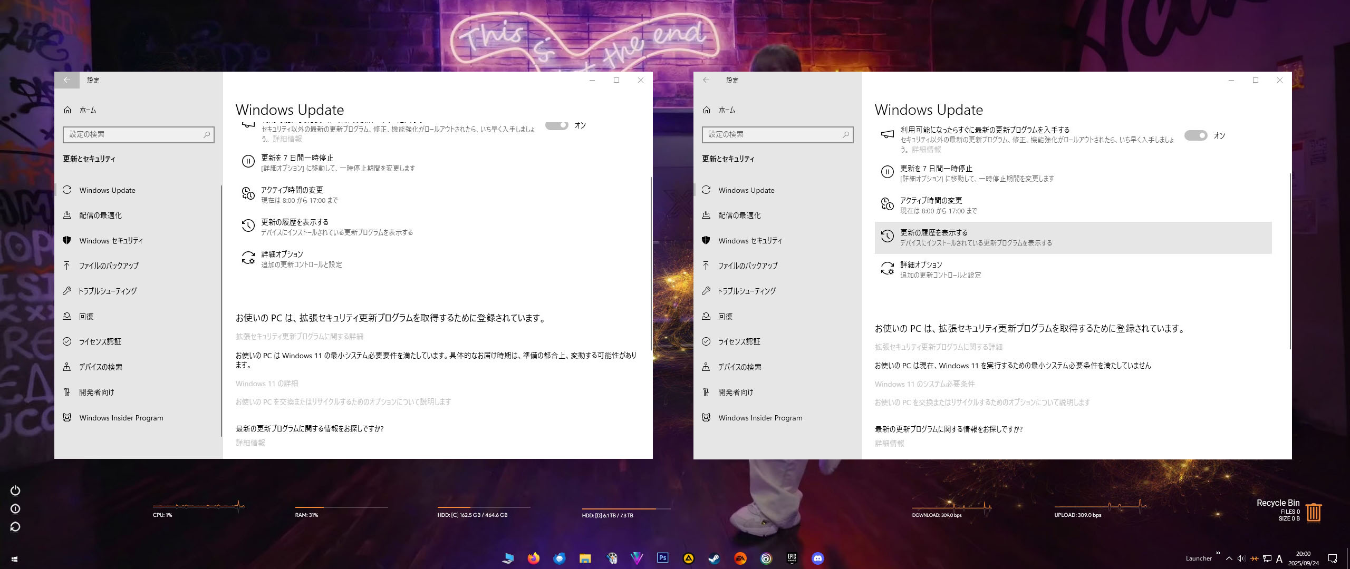Open Windows セキュリティ in left window sidebar

point(111,241)
